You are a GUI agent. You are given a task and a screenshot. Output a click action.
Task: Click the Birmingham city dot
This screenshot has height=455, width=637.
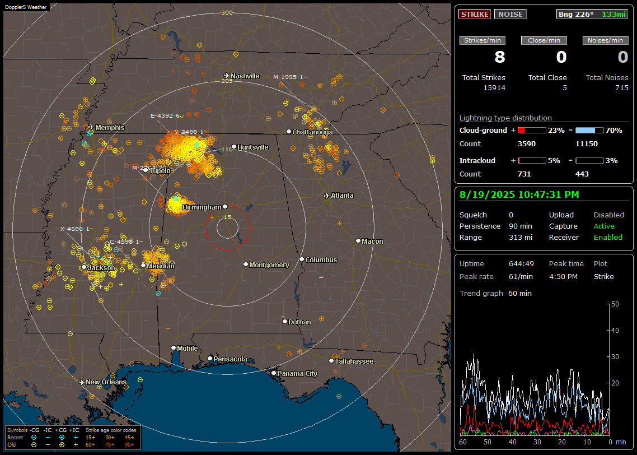click(x=225, y=207)
